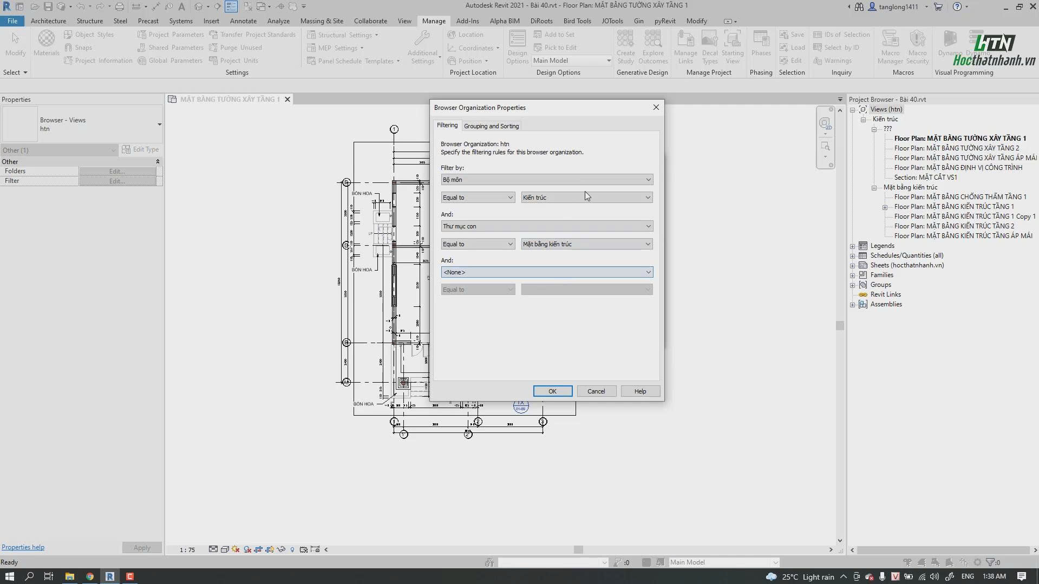Open the Properties help link
The image size is (1039, 584).
coord(23,547)
